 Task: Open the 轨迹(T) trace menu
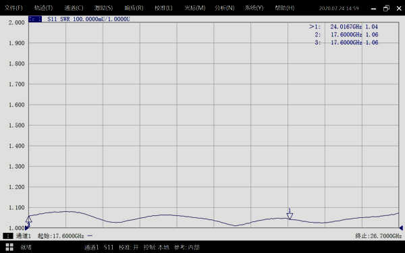(x=43, y=8)
